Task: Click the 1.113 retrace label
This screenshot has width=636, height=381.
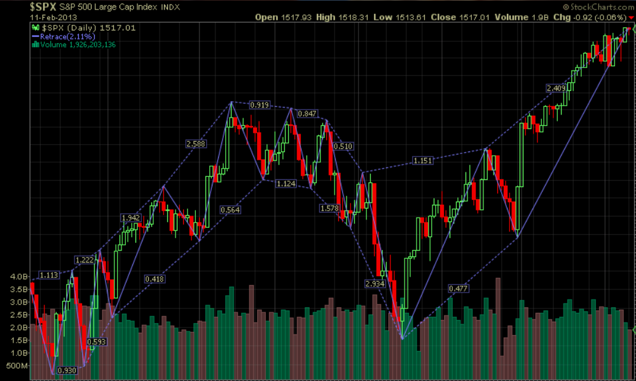Action: [49, 275]
